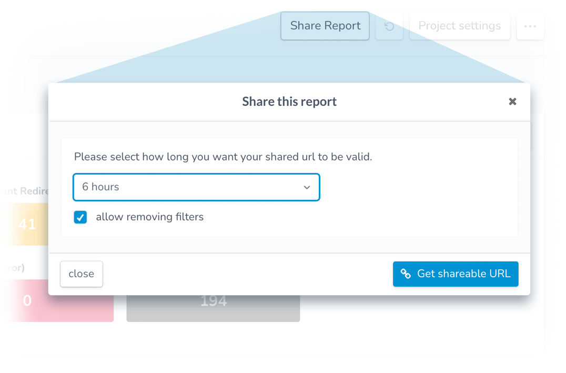The width and height of the screenshot is (566, 373).
Task: Click the shared url validity instruction text
Action: coord(223,157)
